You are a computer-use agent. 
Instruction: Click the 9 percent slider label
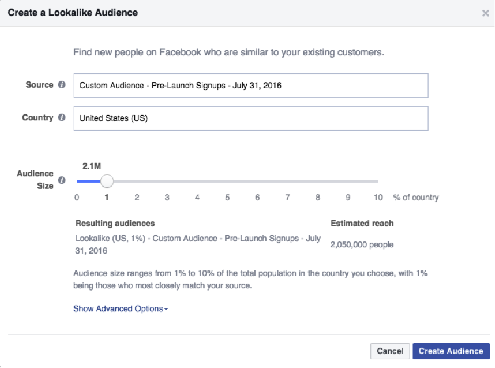coord(348,198)
